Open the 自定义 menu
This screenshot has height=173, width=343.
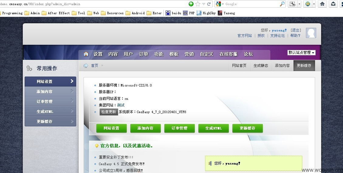(207, 54)
